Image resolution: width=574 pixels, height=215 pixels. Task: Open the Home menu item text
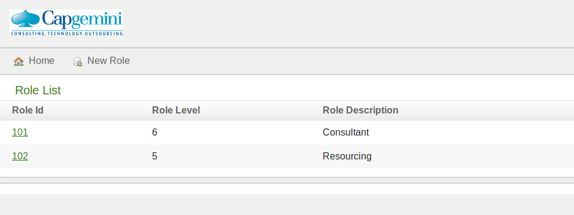(41, 60)
